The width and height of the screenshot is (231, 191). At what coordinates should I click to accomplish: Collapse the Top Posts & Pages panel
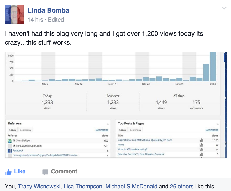coord(218,124)
